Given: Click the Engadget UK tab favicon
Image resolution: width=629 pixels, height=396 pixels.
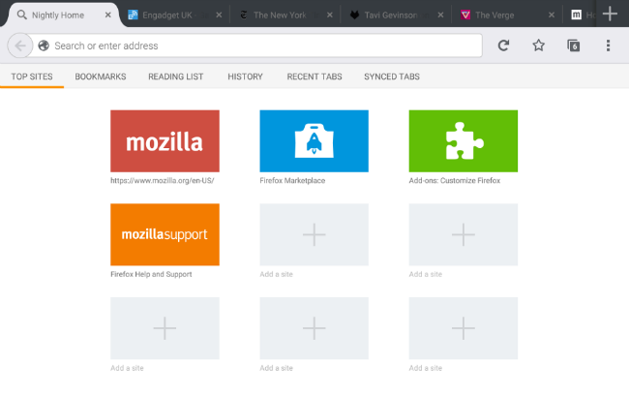Looking at the screenshot, I should point(133,15).
